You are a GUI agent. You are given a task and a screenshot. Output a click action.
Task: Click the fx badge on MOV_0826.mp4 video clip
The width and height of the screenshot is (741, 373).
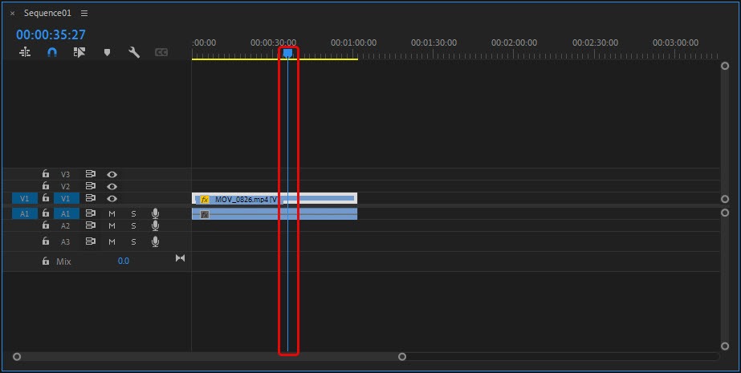pyautogui.click(x=205, y=199)
